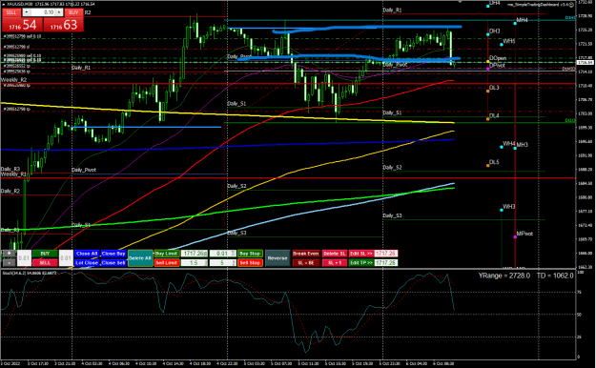Click the DL3 level label
The height and width of the screenshot is (368, 596).
[x=494, y=88]
